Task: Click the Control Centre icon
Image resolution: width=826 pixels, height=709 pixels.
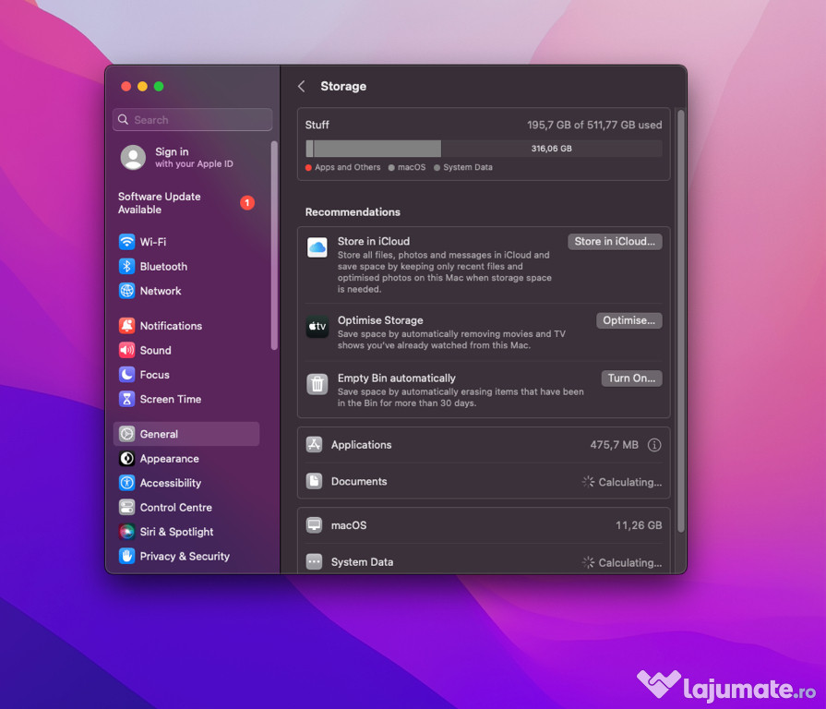Action: click(126, 507)
